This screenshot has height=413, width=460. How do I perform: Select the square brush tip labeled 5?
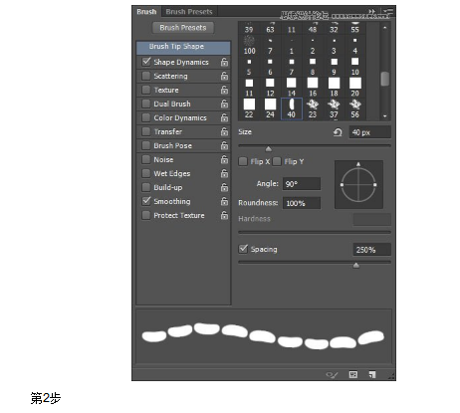pyautogui.click(x=249, y=67)
